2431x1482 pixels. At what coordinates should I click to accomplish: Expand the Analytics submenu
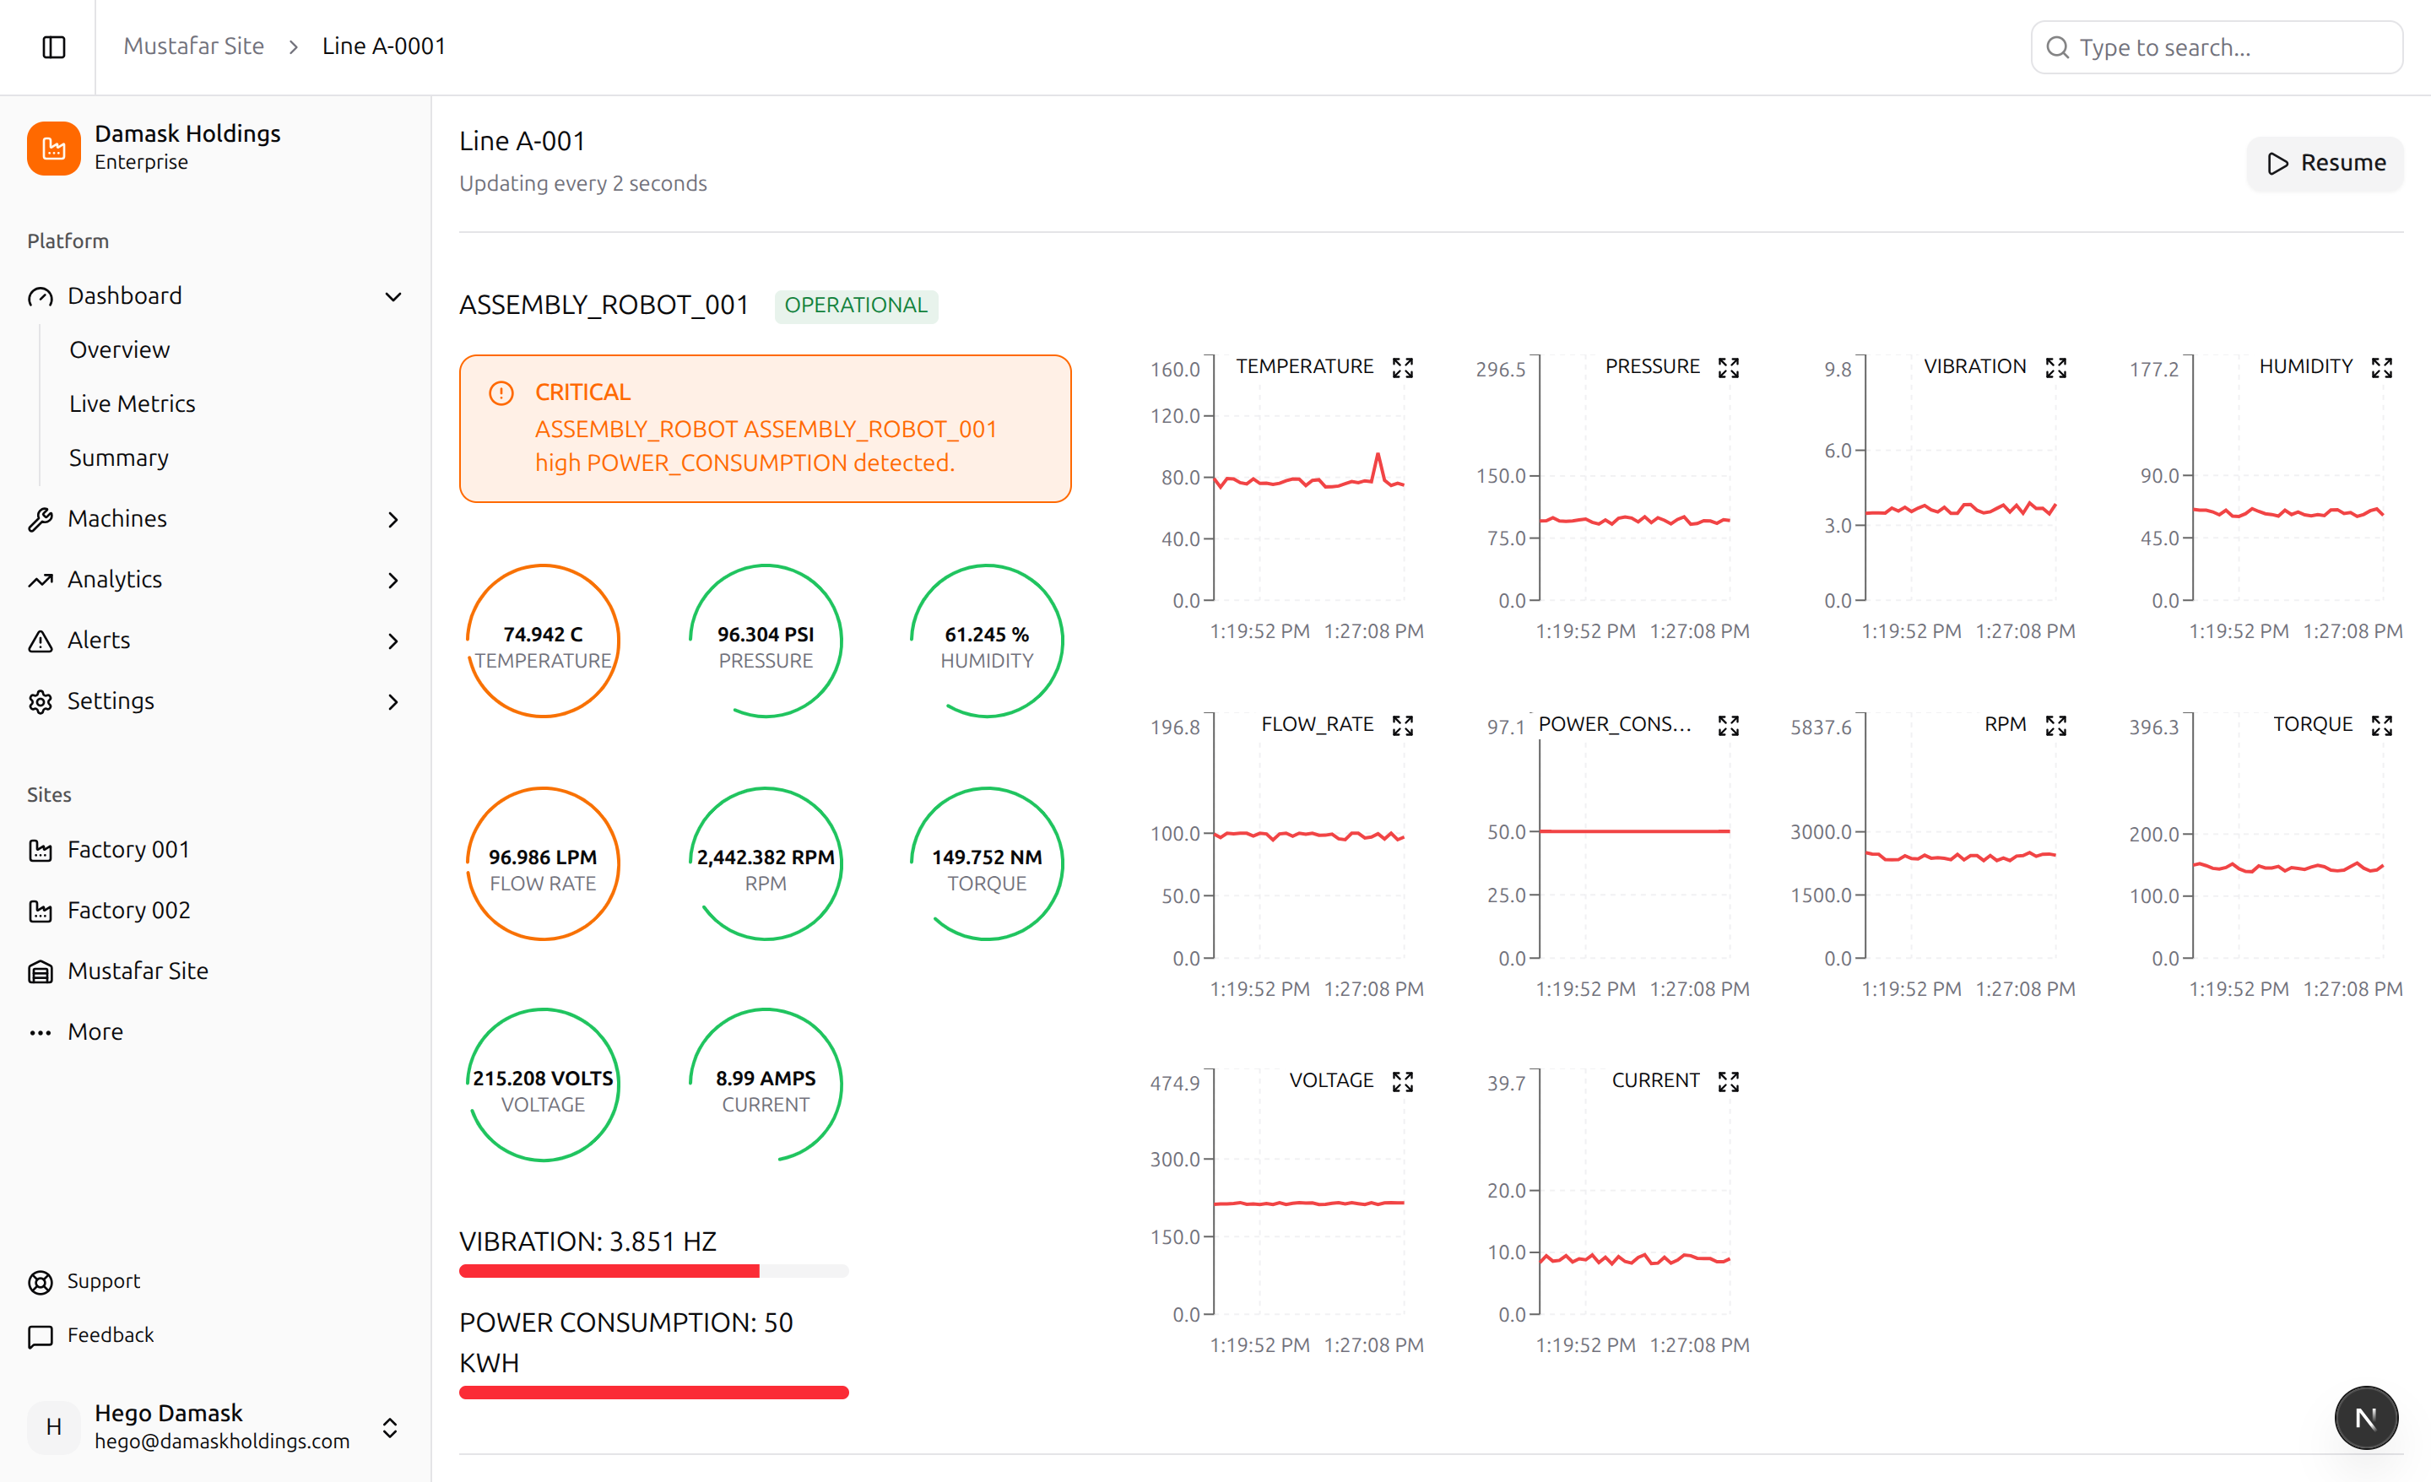click(x=393, y=580)
